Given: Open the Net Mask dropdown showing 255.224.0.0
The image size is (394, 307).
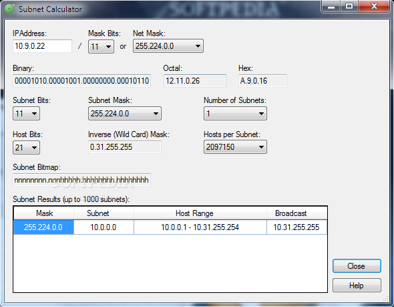Looking at the screenshot, I should coord(168,46).
